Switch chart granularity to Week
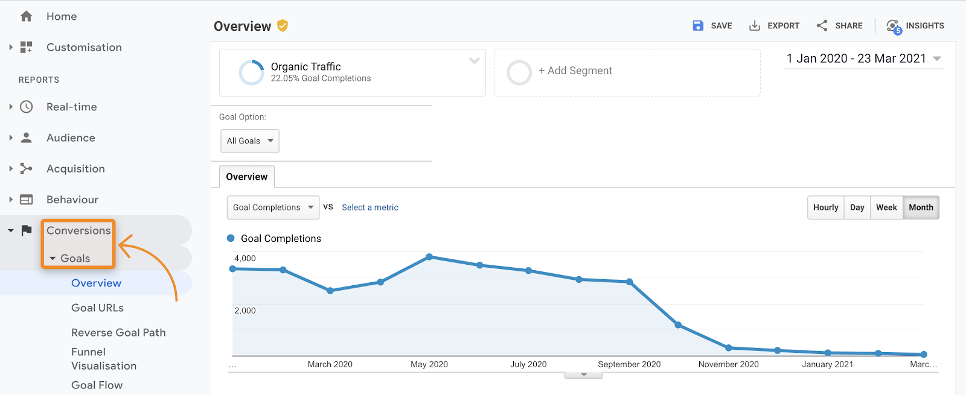The image size is (966, 395). pos(886,207)
